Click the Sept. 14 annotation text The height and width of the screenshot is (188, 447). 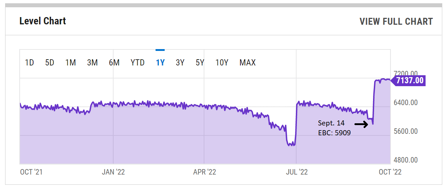(x=331, y=123)
